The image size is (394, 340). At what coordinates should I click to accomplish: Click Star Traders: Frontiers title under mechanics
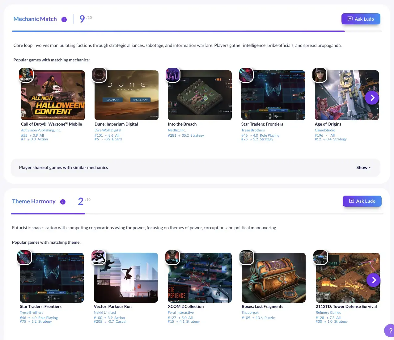click(262, 124)
